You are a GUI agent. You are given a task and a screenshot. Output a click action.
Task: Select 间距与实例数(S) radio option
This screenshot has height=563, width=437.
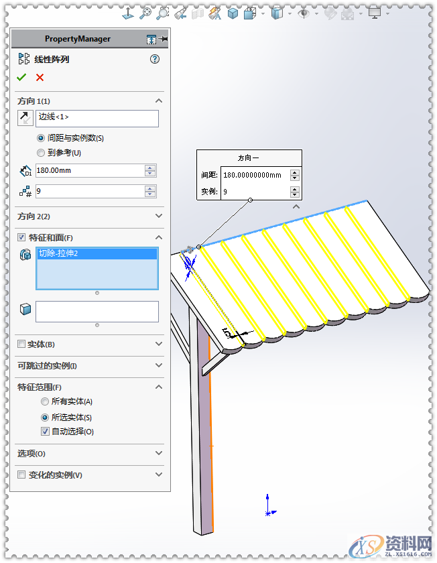[x=41, y=138]
